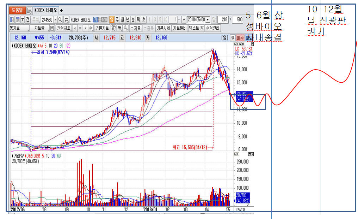Select the 일 daily period toggle
Viewport: 358px width, 219px height.
(x=111, y=19)
